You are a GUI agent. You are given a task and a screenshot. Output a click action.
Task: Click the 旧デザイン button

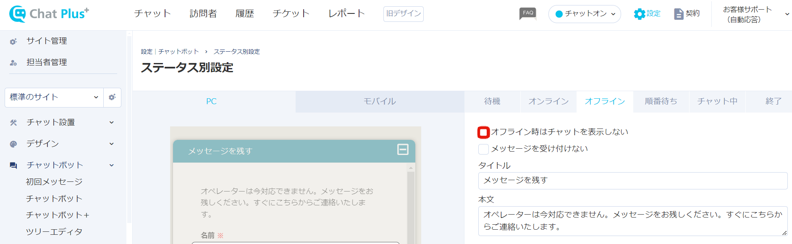coord(403,14)
